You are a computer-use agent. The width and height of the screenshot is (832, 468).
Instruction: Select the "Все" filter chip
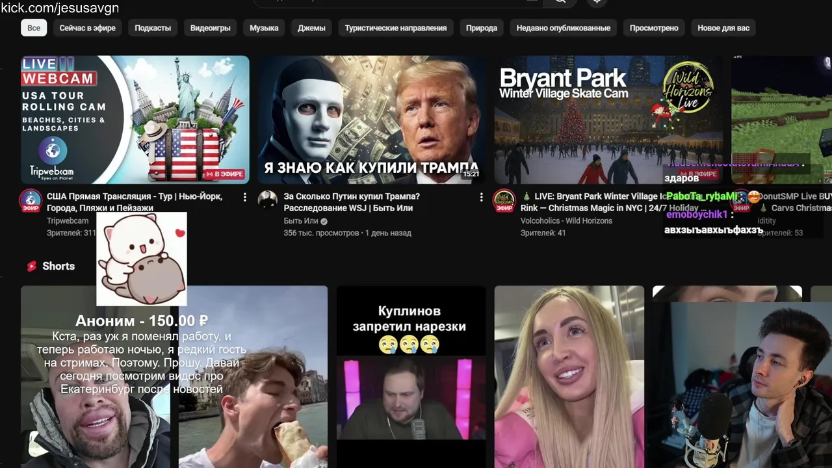[34, 28]
